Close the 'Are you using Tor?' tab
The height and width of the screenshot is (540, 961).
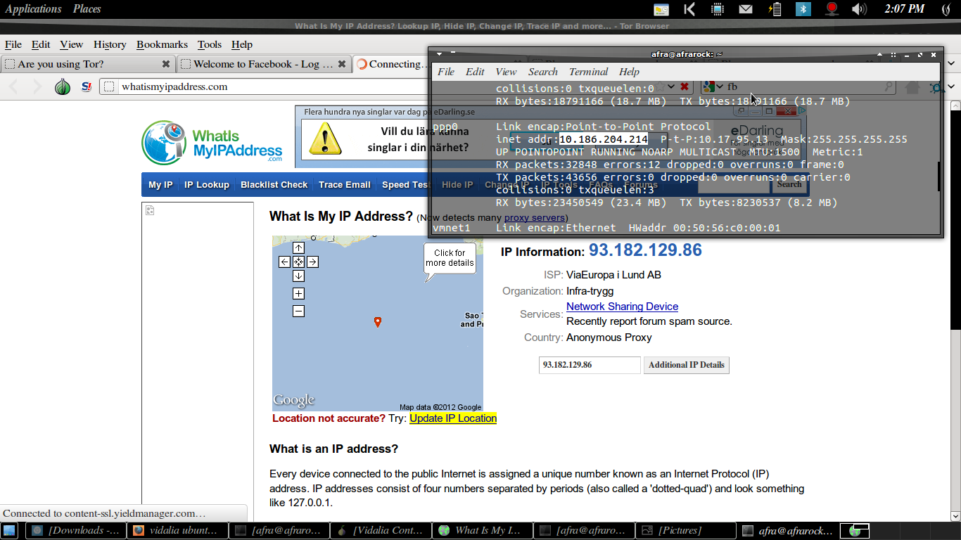click(x=166, y=64)
